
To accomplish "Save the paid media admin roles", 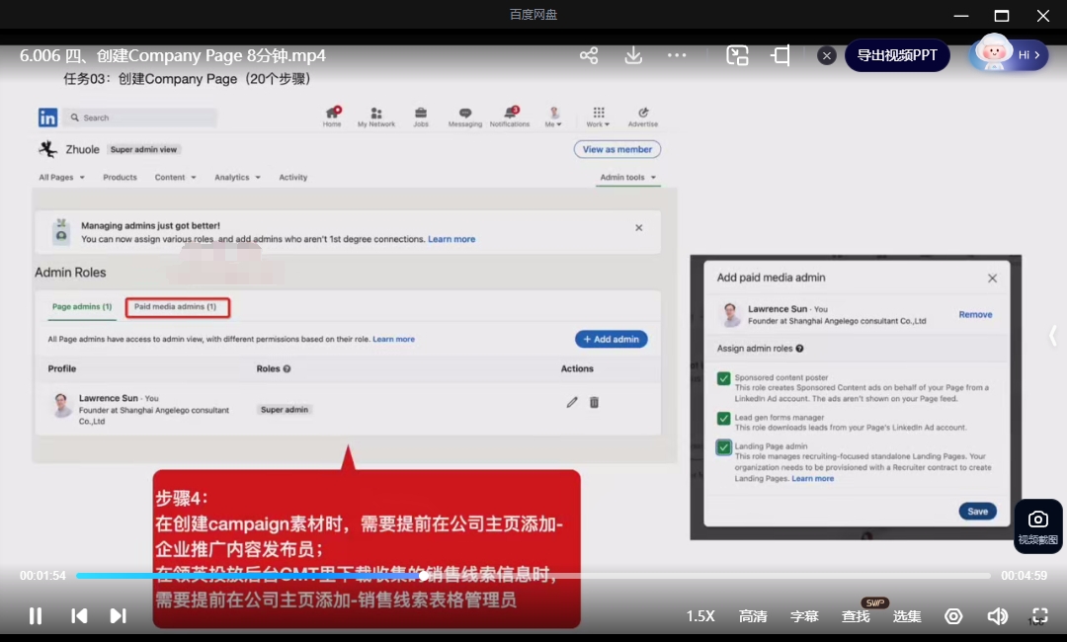I will pos(978,512).
